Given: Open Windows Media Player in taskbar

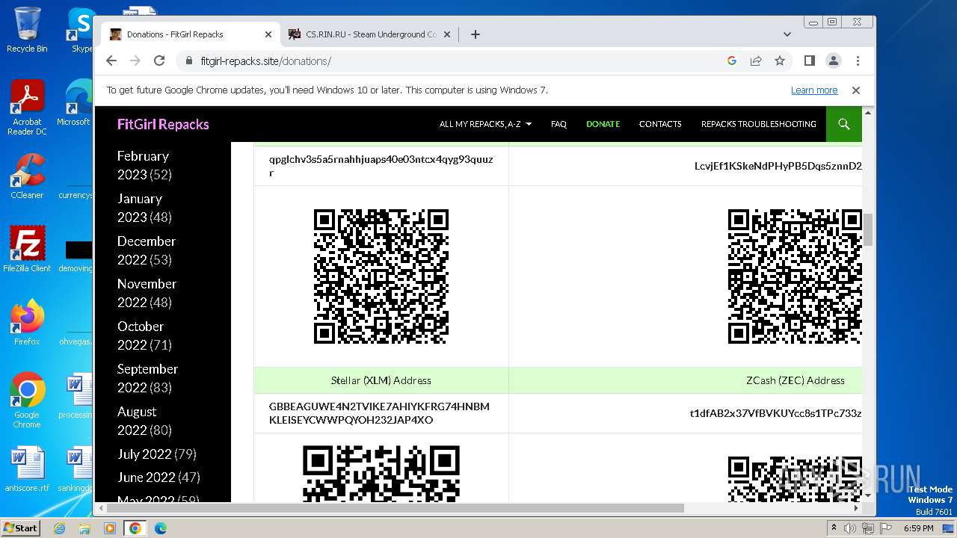Looking at the screenshot, I should 110,528.
